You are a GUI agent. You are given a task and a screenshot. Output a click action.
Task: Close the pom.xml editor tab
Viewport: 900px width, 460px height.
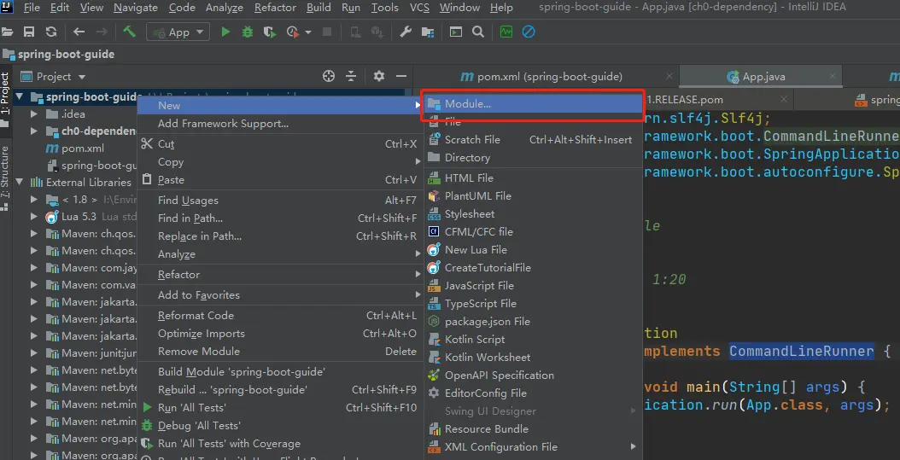coord(669,76)
